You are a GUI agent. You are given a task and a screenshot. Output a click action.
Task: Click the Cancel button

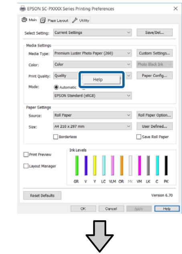point(111,209)
